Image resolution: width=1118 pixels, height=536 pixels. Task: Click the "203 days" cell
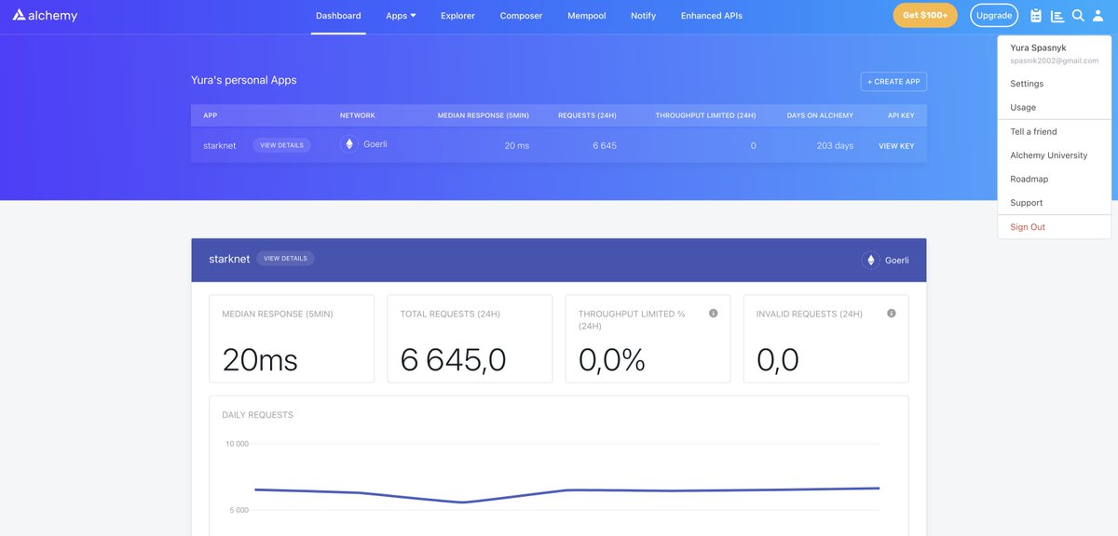[x=835, y=146]
